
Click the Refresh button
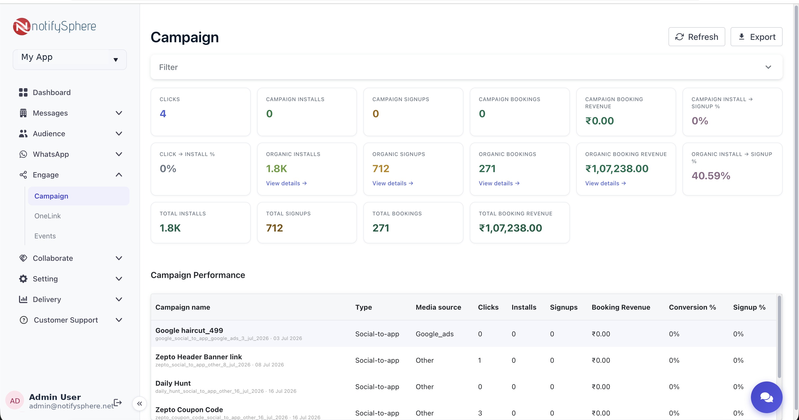pos(697,37)
